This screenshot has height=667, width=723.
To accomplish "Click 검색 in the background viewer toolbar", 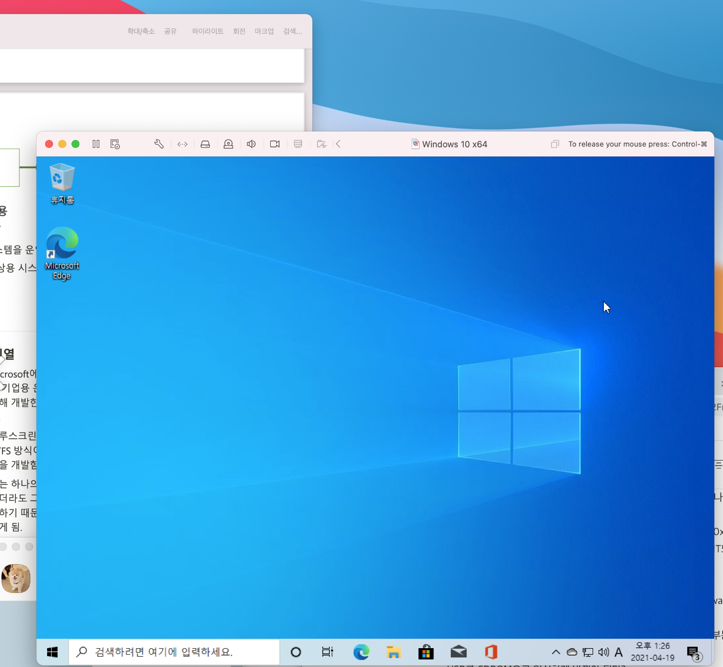I will [293, 31].
